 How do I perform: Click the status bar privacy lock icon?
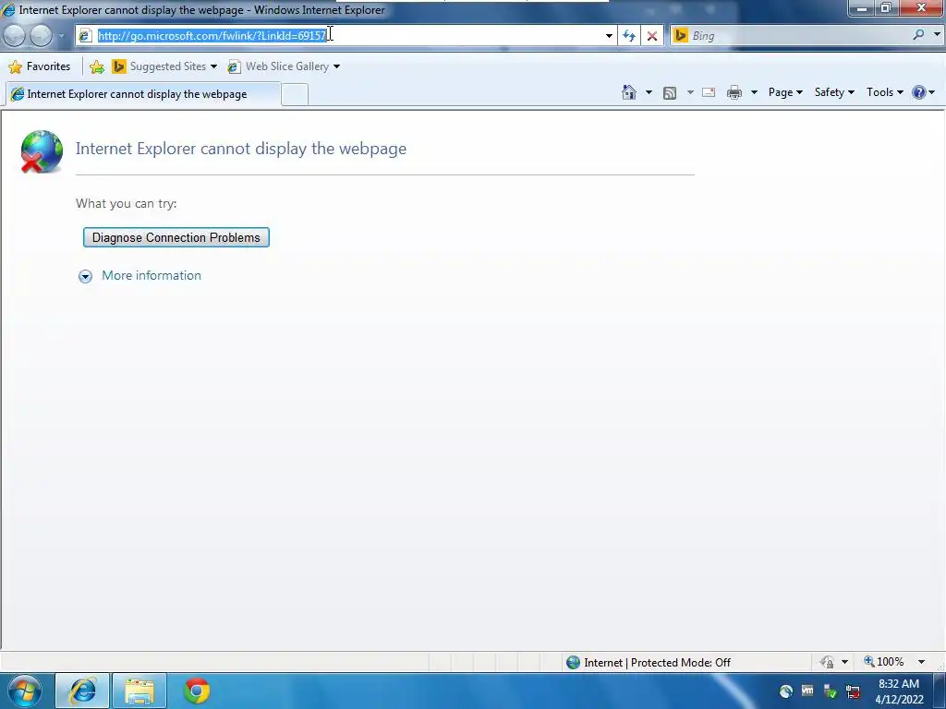(827, 662)
